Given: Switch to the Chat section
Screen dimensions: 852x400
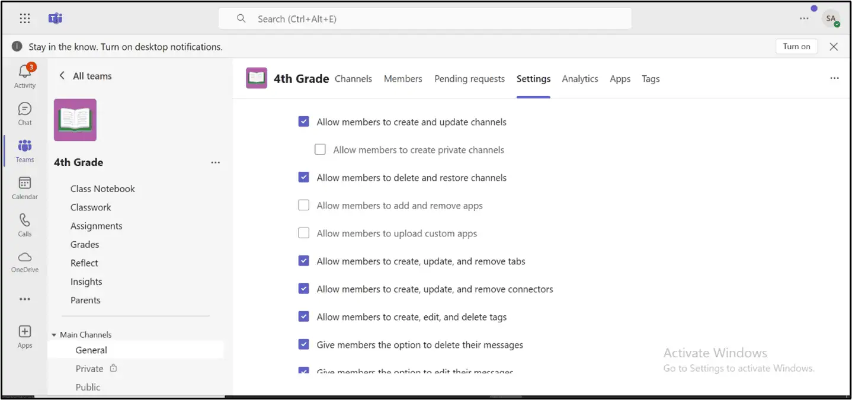Looking at the screenshot, I should [x=24, y=113].
